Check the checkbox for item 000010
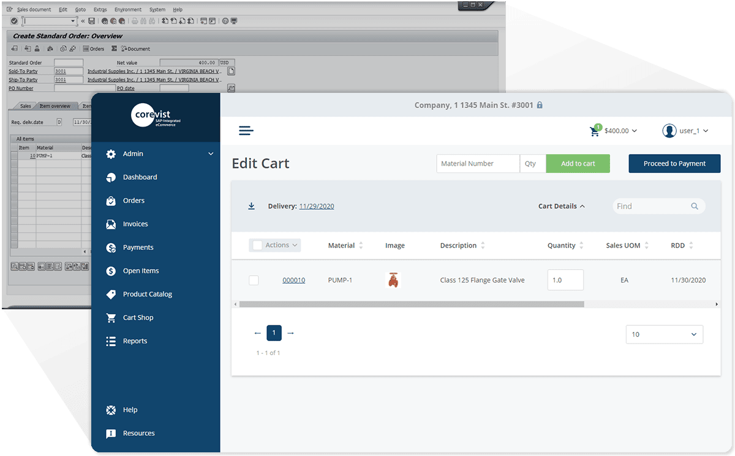 pos(254,281)
